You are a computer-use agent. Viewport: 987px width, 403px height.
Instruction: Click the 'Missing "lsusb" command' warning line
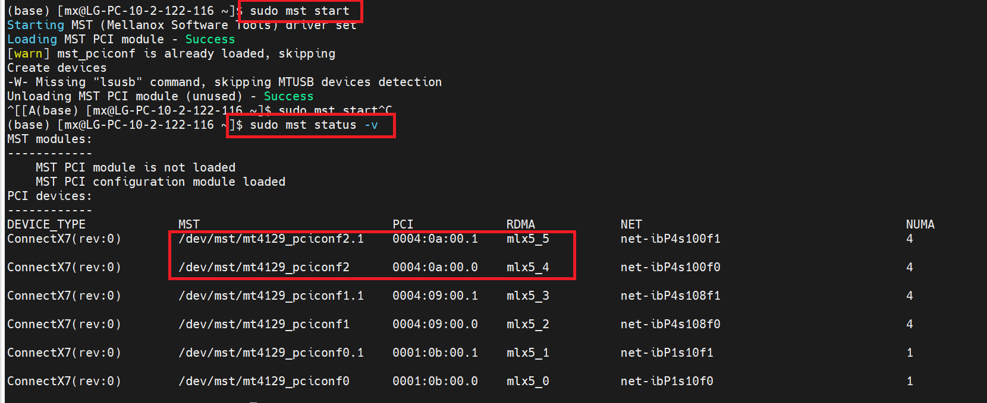pyautogui.click(x=225, y=82)
